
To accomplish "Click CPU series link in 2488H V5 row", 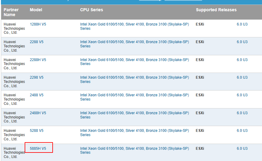I will [x=134, y=115].
